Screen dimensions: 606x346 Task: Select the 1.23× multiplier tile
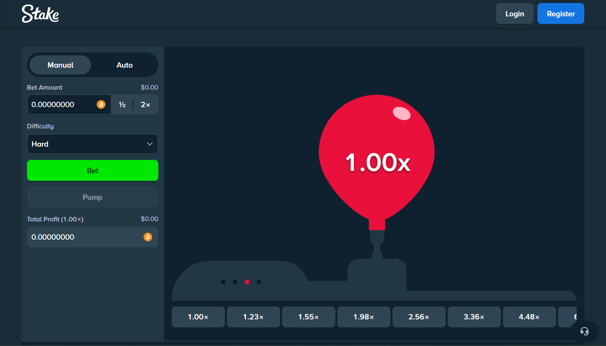254,317
